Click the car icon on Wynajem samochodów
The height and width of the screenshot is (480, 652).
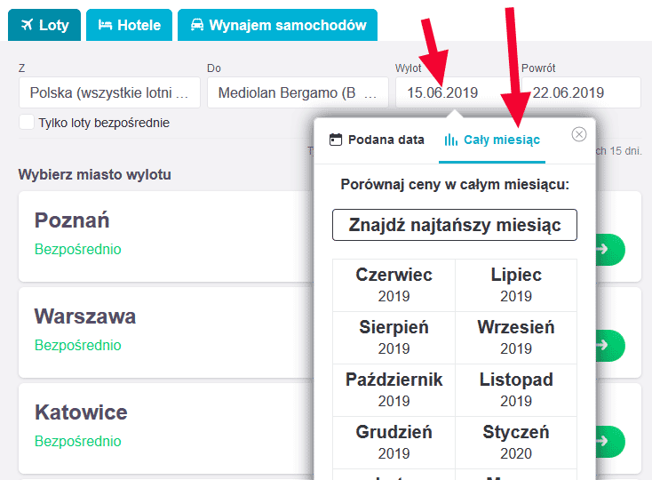(197, 25)
